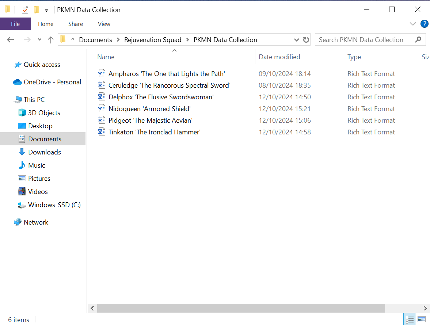Switch to Large icons view layout
The width and height of the screenshot is (430, 325).
click(x=422, y=319)
